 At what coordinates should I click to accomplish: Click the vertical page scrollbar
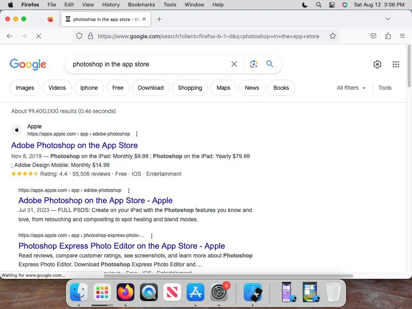pyautogui.click(x=409, y=66)
